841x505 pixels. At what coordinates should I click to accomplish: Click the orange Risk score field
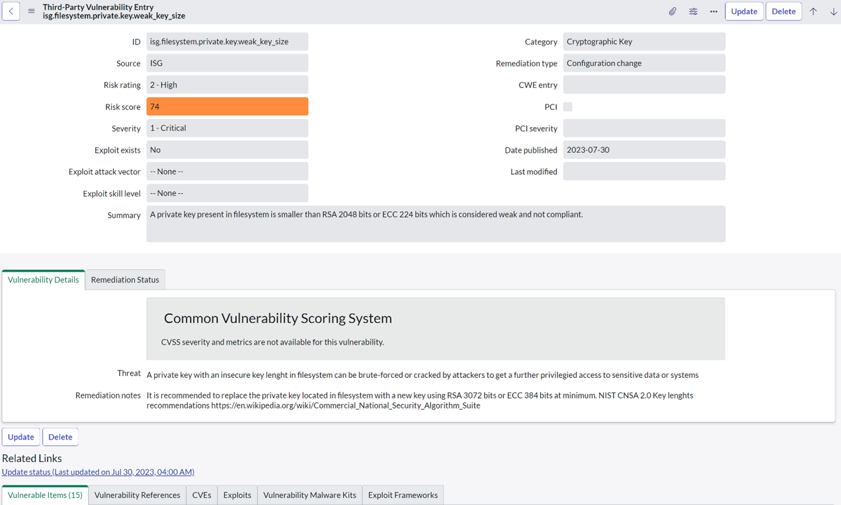coord(227,107)
